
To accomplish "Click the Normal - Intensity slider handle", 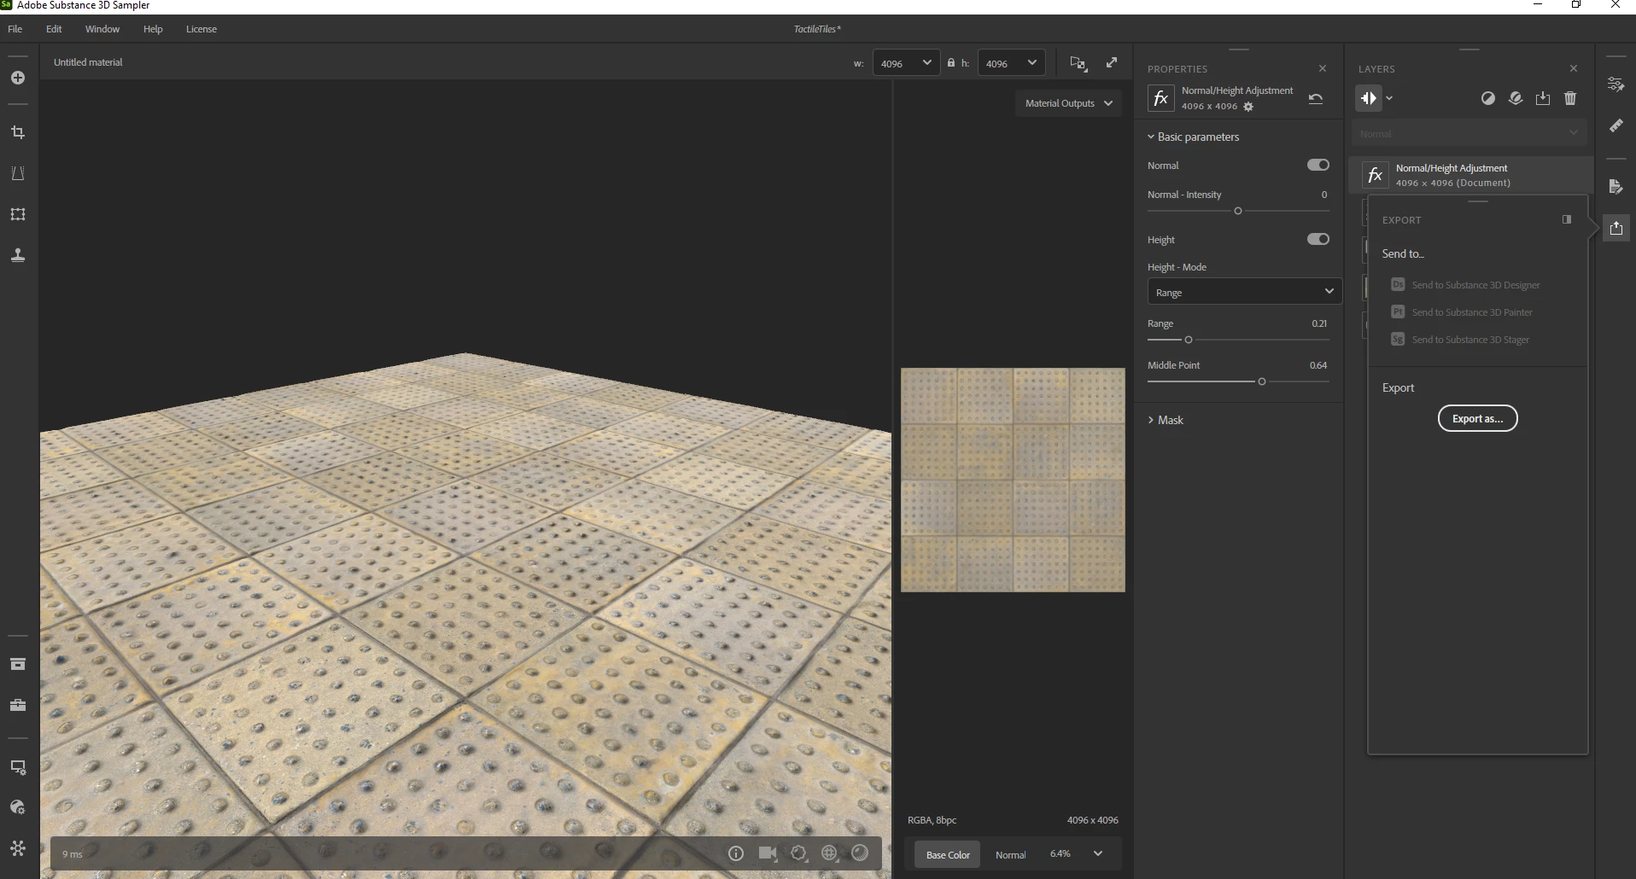I will (1238, 211).
